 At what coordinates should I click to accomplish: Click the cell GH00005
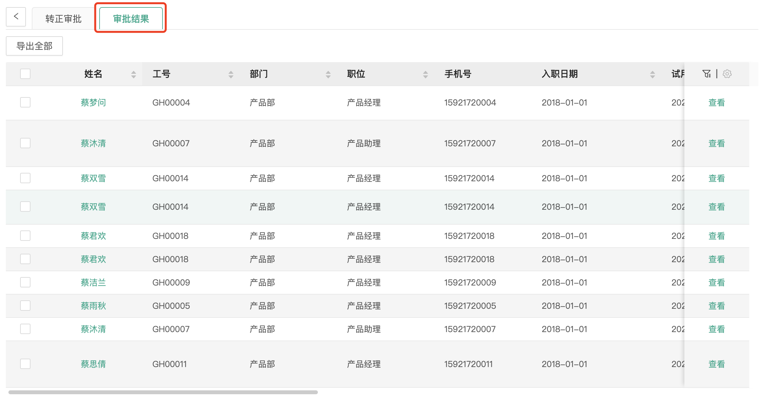point(171,306)
